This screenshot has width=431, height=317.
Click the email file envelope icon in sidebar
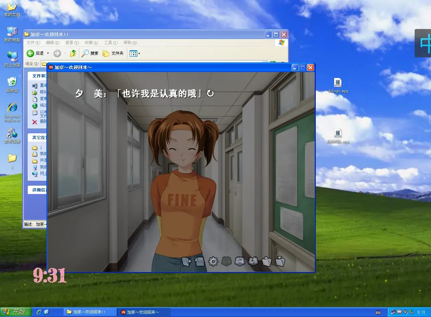point(35,113)
